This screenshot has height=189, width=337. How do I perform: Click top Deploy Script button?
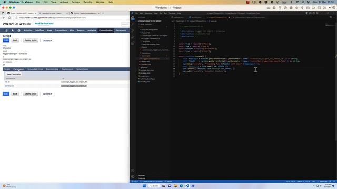pyautogui.click(x=31, y=40)
